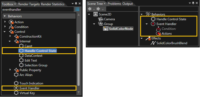Viewport: 200px width, 97px height.
Task: Expand the ConstructionKit folder
Action: pyautogui.click(x=10, y=37)
